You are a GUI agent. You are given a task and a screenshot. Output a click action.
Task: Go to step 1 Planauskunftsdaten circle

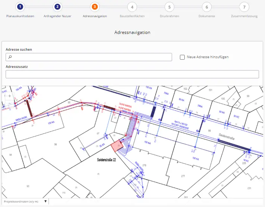[x=20, y=7]
